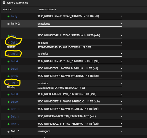Screen dimensions: 147x138
Task: Click the green status dot for Disk 11
Action: tap(8, 117)
